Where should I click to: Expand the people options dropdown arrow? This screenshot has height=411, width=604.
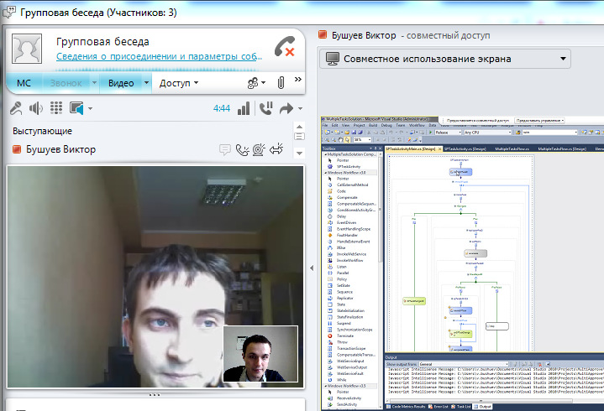(x=264, y=83)
